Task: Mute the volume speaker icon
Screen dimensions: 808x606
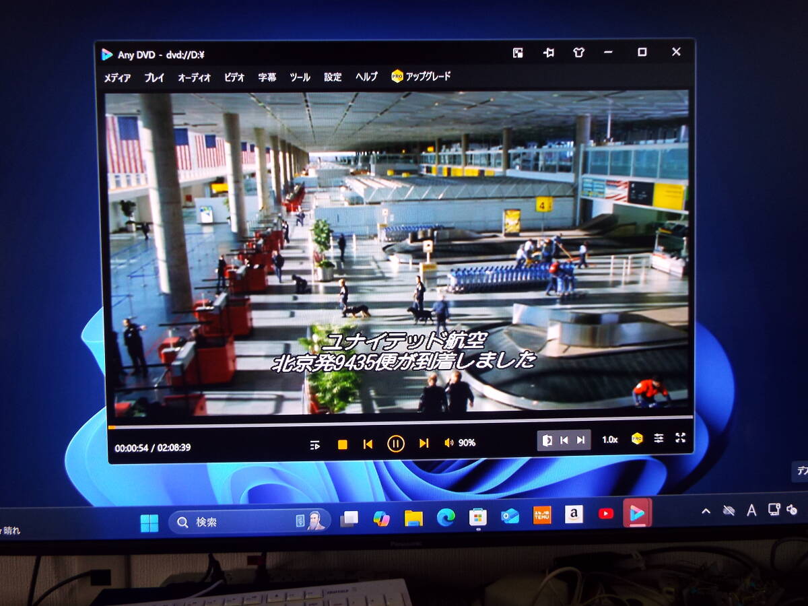Action: click(x=449, y=443)
